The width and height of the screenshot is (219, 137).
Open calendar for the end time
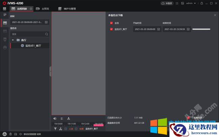point(188,29)
